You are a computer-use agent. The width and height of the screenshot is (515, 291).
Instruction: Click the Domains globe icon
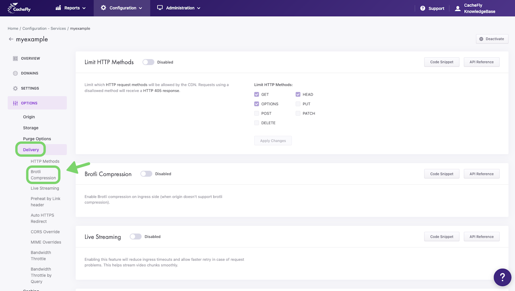point(15,73)
